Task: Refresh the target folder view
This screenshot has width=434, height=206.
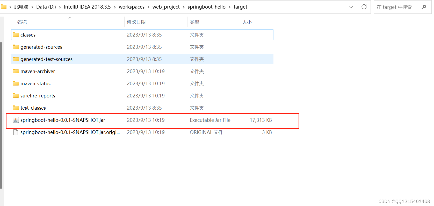Action: coord(364,7)
